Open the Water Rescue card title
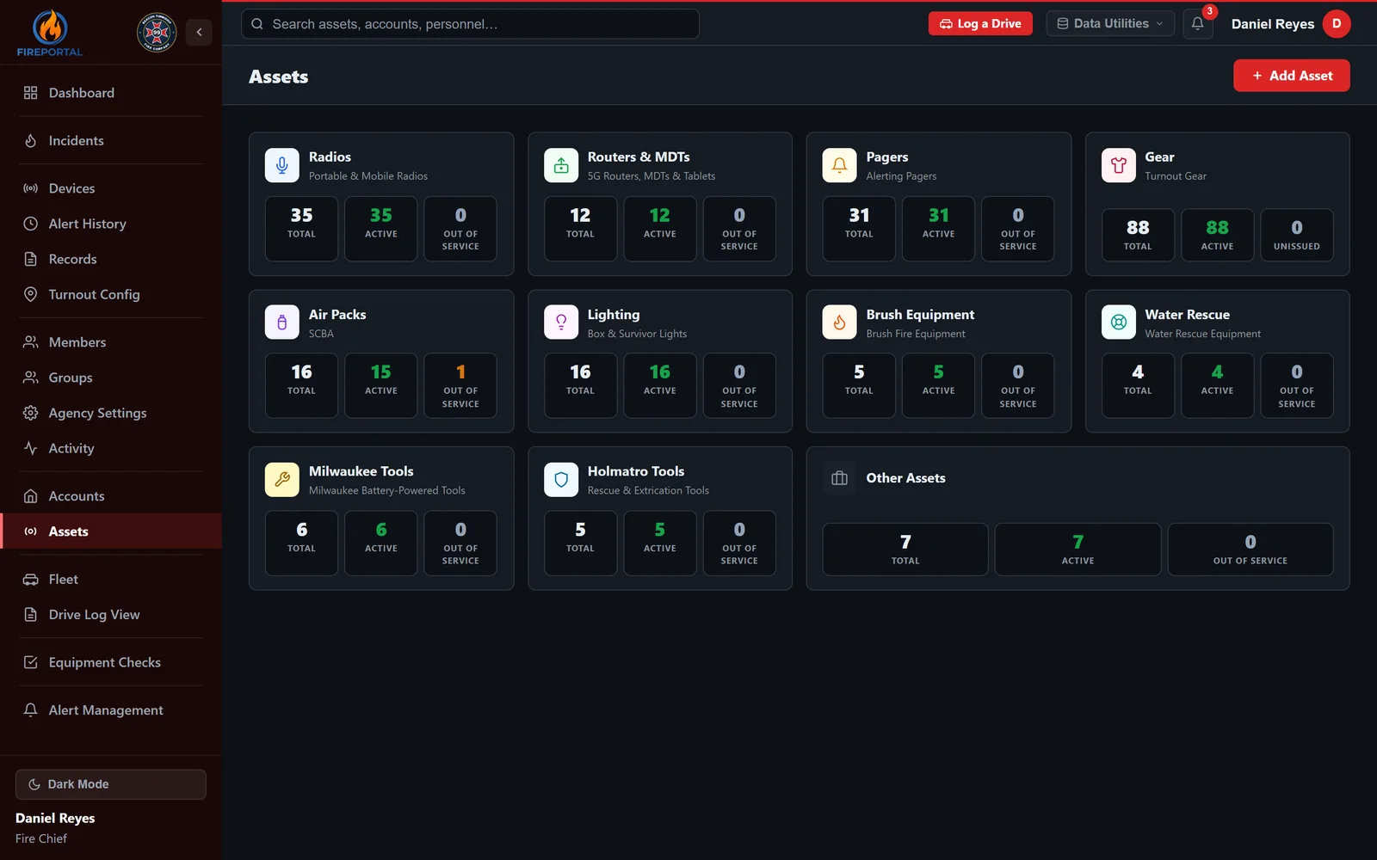Viewport: 1377px width, 860px height. click(1187, 315)
